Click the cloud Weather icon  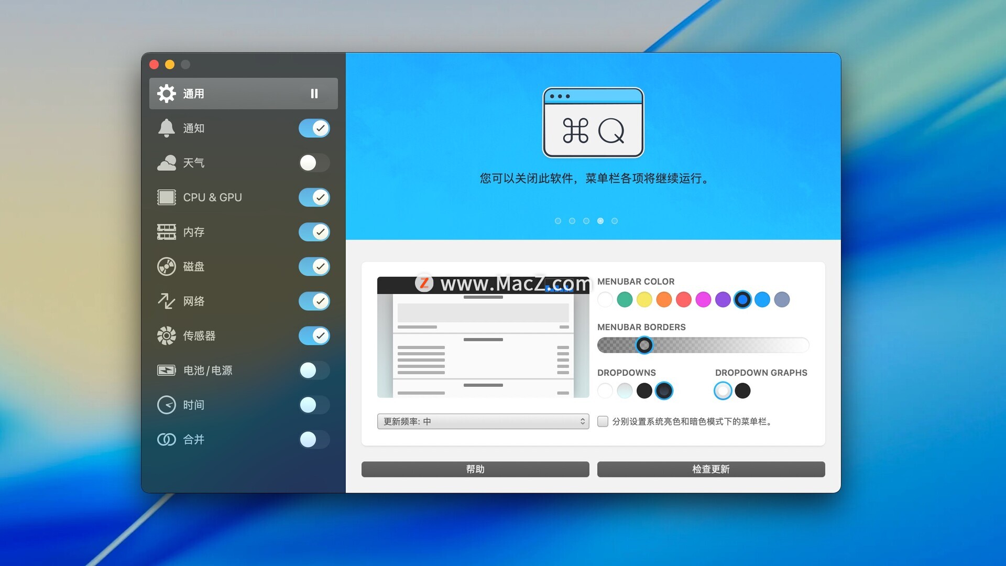(166, 163)
